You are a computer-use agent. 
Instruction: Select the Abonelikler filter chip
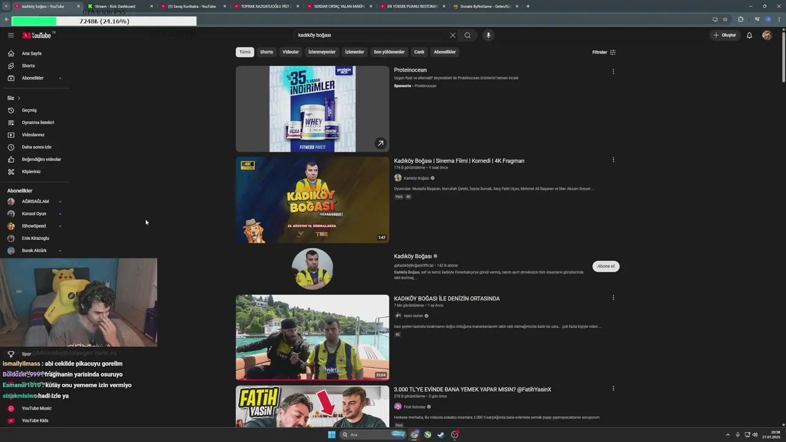pos(445,52)
